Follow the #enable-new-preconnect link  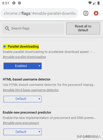[x=21, y=123]
